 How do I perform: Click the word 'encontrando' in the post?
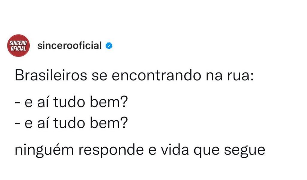[x=156, y=75]
